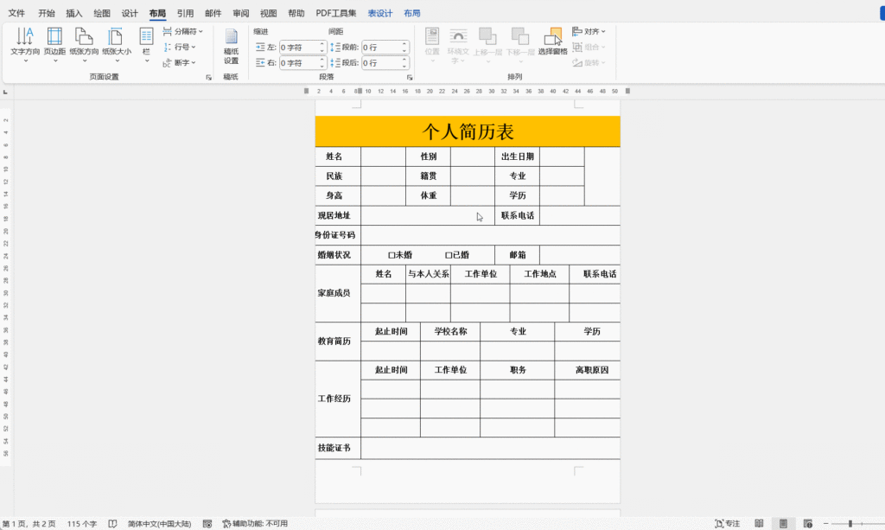Increase left indent (左) spinner value
The height and width of the screenshot is (530, 885).
[x=322, y=45]
